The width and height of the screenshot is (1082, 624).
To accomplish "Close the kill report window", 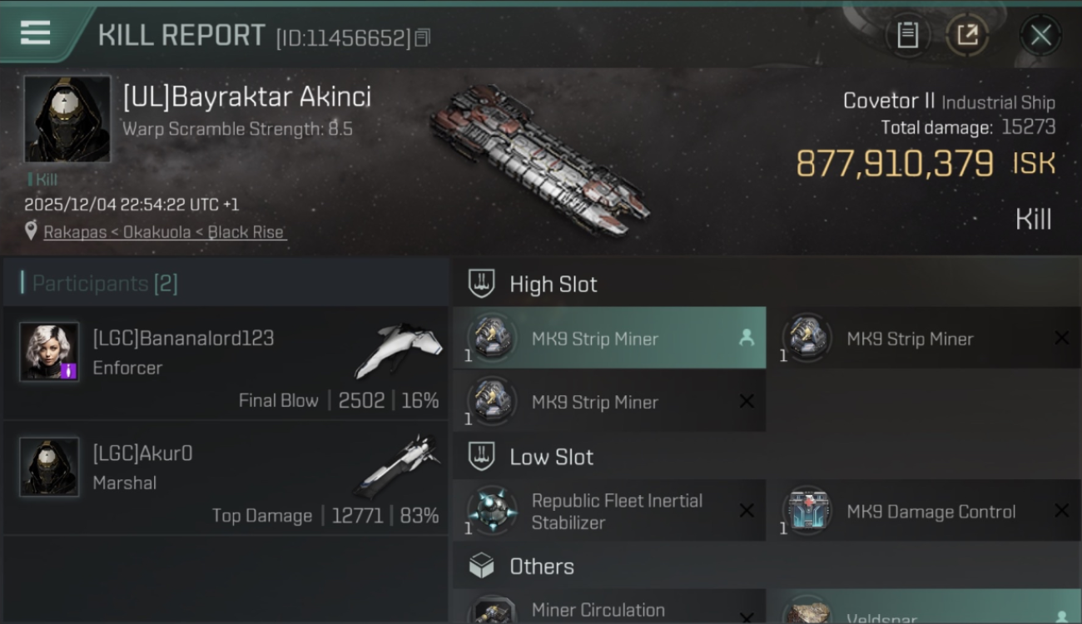I will (1040, 35).
